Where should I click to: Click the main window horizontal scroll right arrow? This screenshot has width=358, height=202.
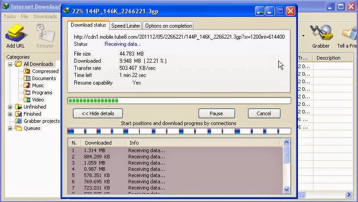[348, 194]
